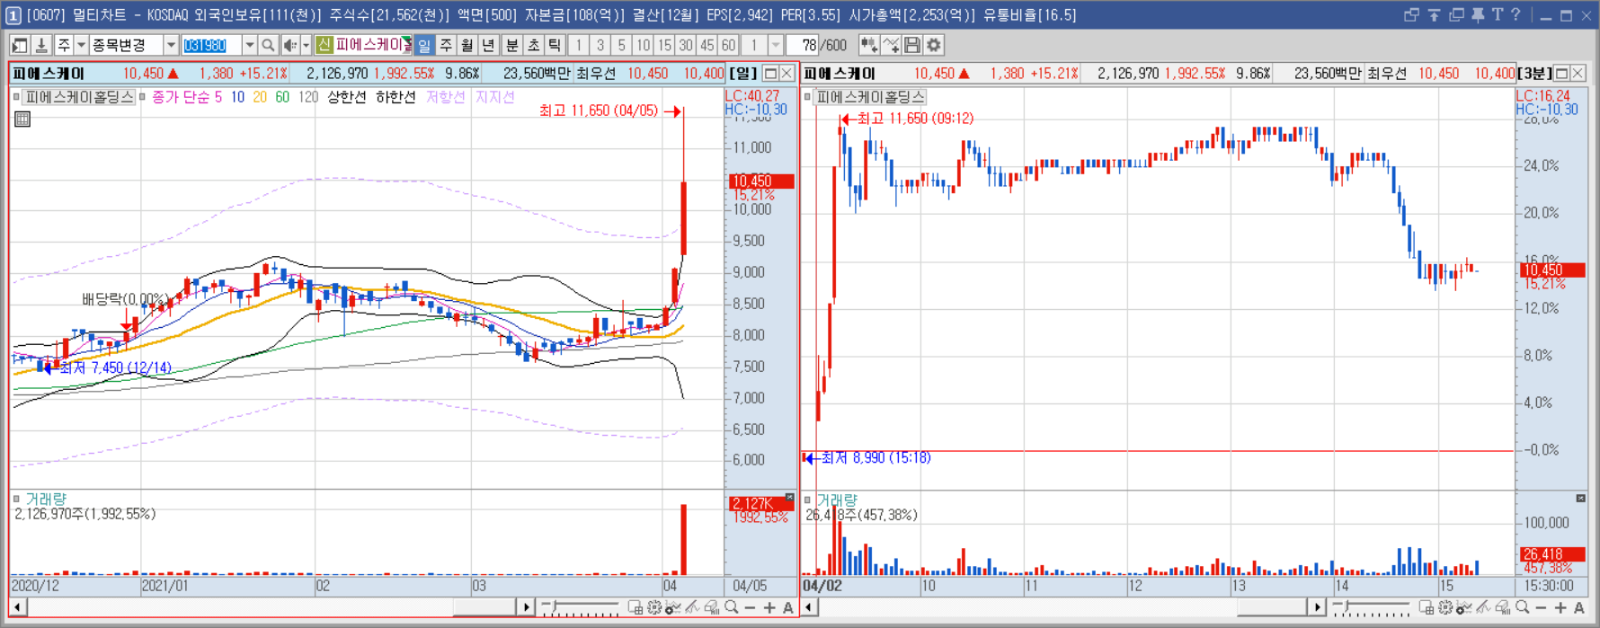Image resolution: width=1600 pixels, height=628 pixels.
Task: Click the 60 moving average legend label
Action: [282, 97]
